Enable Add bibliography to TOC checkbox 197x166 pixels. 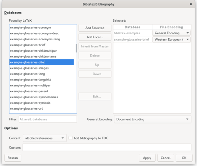click(71, 138)
